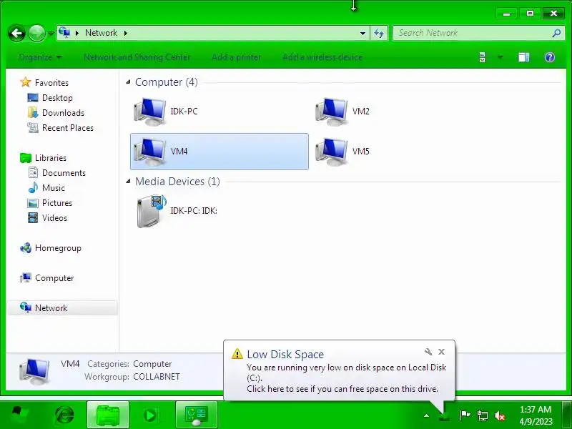The image size is (572, 429).
Task: Toggle the preview pane
Action: coord(524,57)
